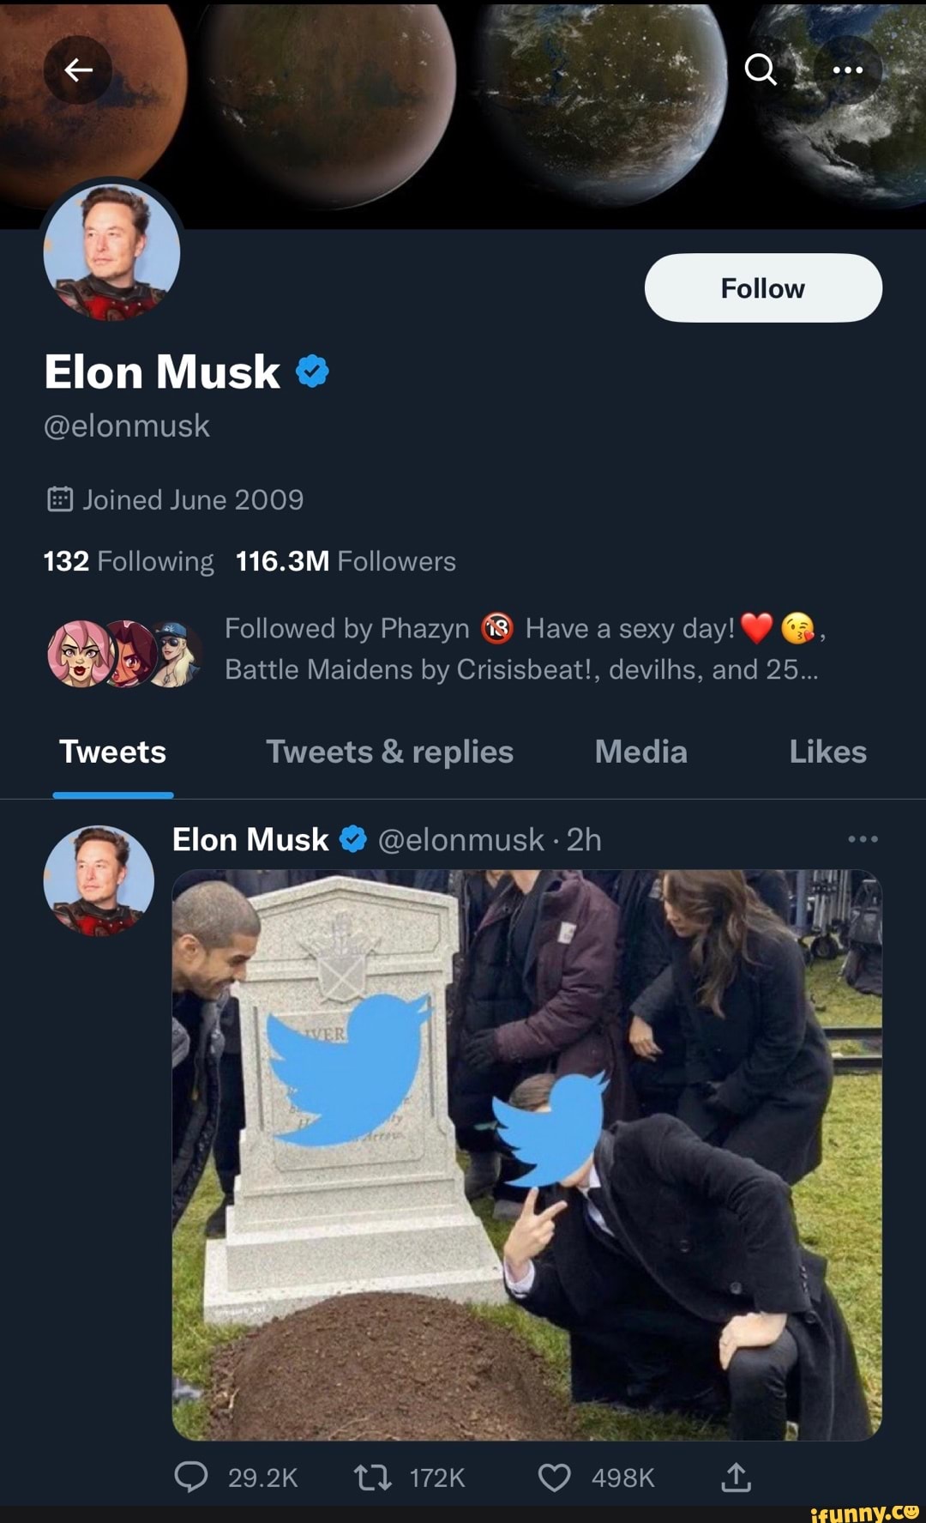Open the three-dot menu on the tweet
The width and height of the screenshot is (926, 1523).
863,838
